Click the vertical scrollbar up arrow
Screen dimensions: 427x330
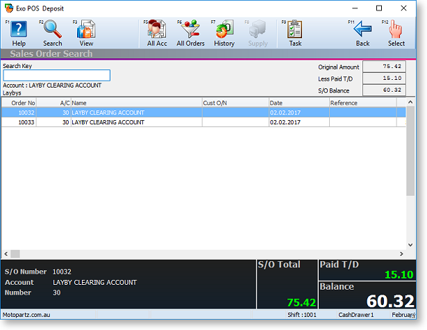410,102
